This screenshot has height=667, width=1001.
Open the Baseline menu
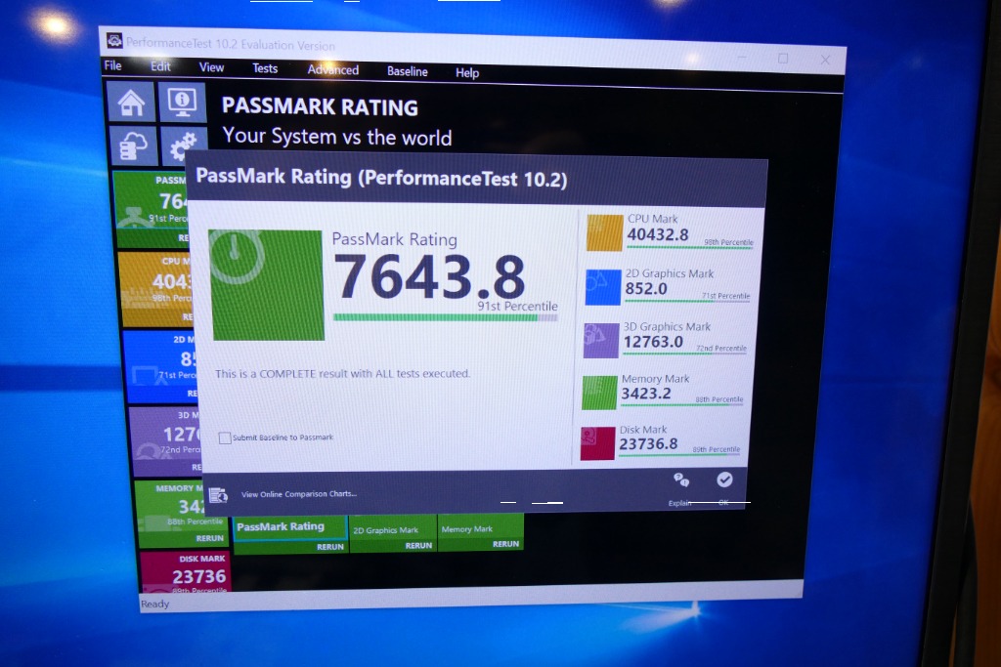coord(408,71)
